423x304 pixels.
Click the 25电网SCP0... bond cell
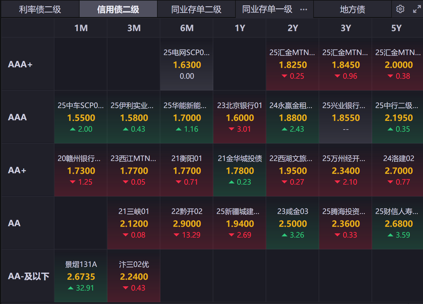(187, 64)
